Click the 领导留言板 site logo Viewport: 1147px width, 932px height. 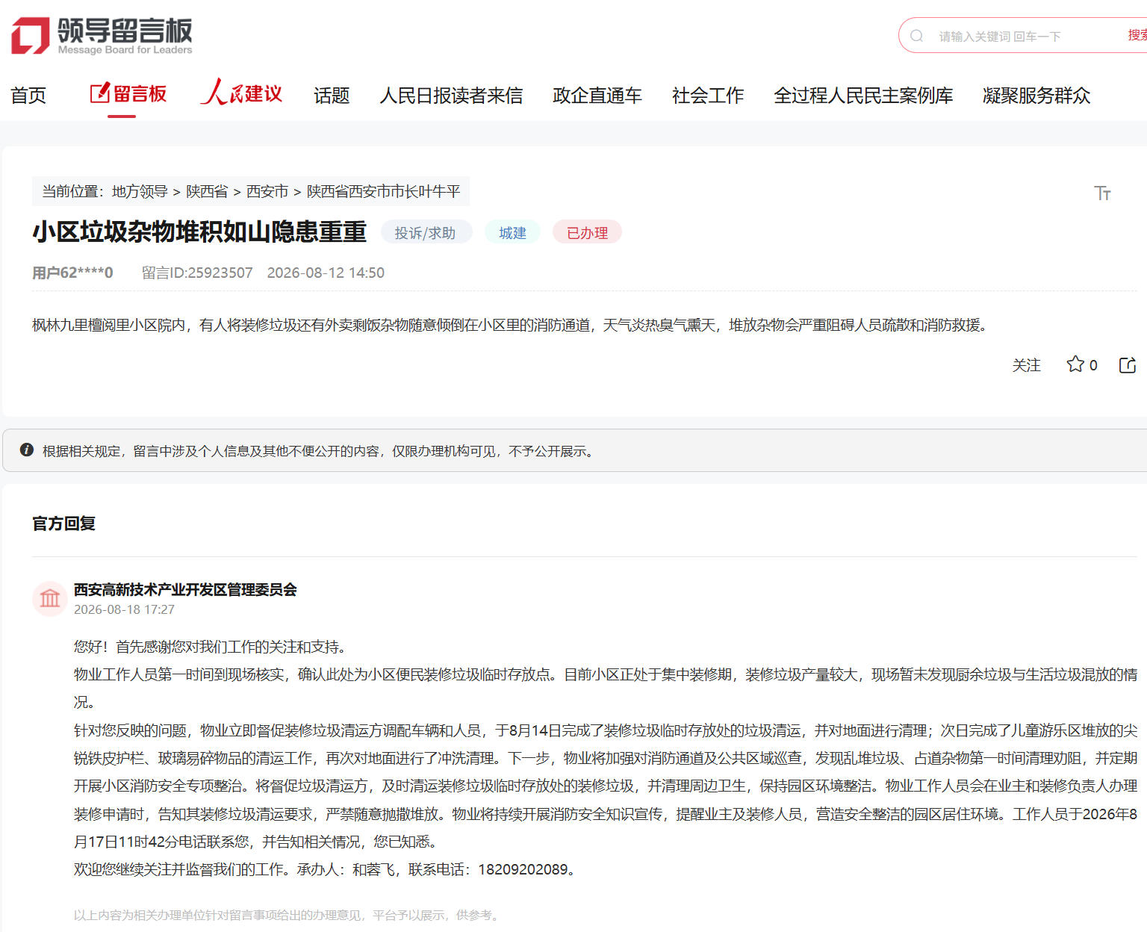[102, 36]
